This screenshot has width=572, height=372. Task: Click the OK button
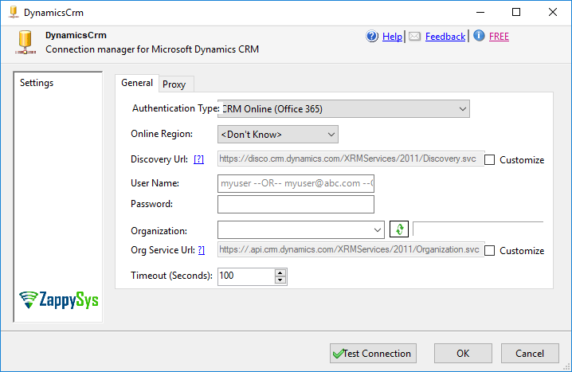463,353
